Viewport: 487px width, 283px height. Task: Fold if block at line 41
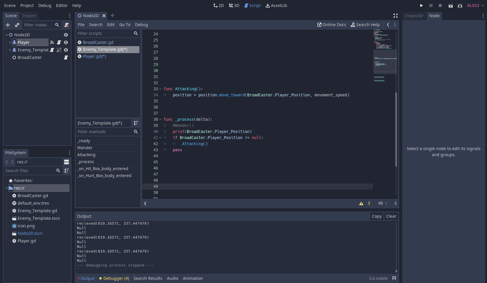pyautogui.click(x=160, y=138)
